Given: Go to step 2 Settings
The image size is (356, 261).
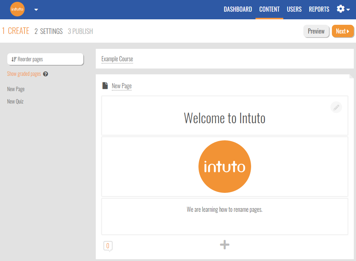Looking at the screenshot, I should coord(49,31).
